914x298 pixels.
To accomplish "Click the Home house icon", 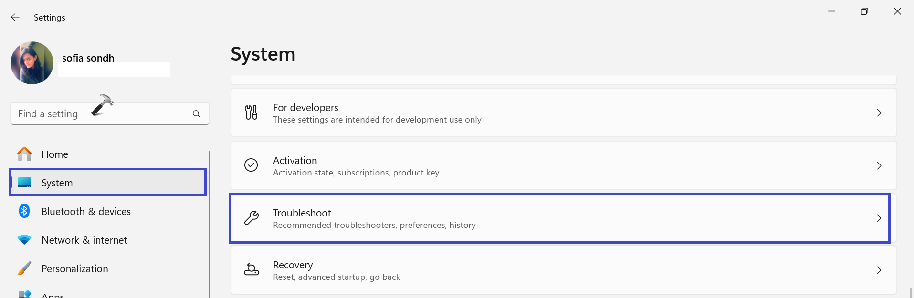I will point(24,154).
